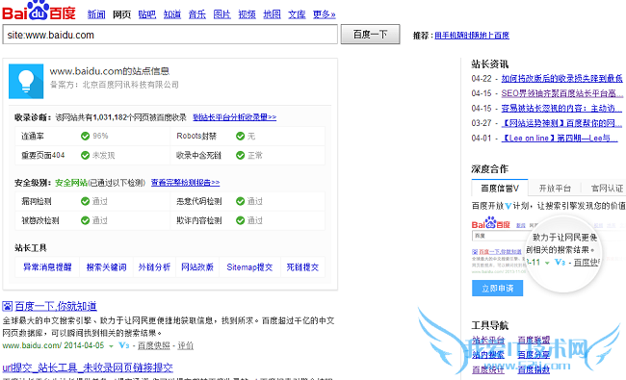
Task: Switch to 官网认证 tab
Action: 607,189
